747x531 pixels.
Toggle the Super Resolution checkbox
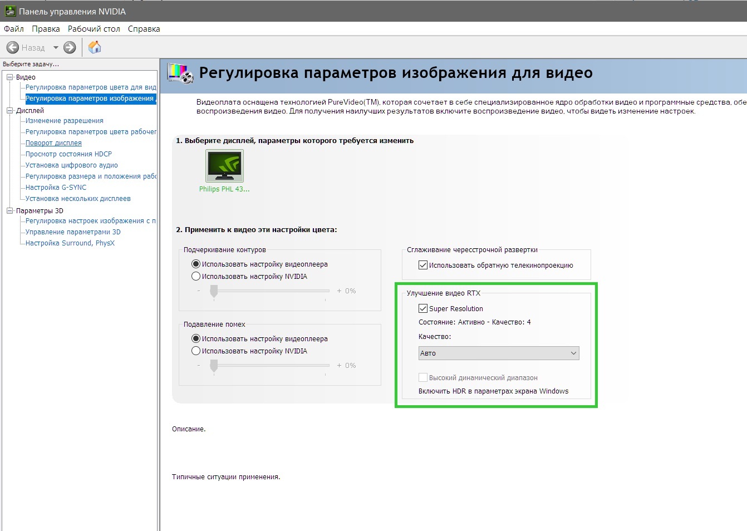click(x=423, y=308)
